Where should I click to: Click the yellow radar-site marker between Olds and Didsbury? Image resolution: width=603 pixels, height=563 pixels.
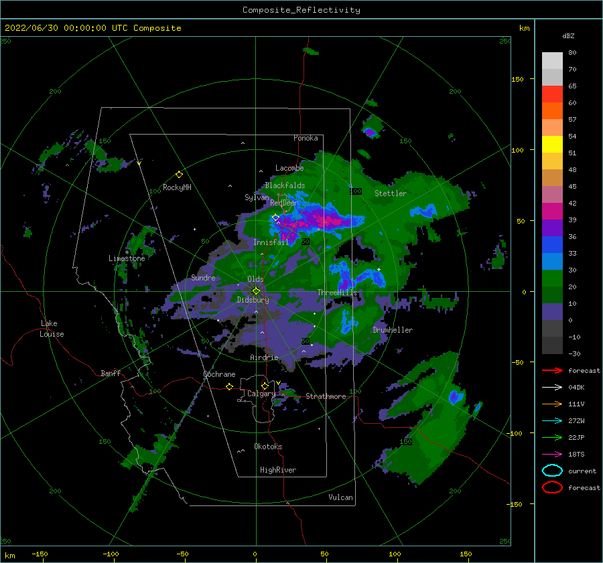pyautogui.click(x=256, y=291)
